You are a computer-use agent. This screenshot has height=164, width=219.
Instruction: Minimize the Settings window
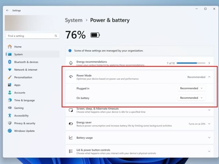pos(197,9)
